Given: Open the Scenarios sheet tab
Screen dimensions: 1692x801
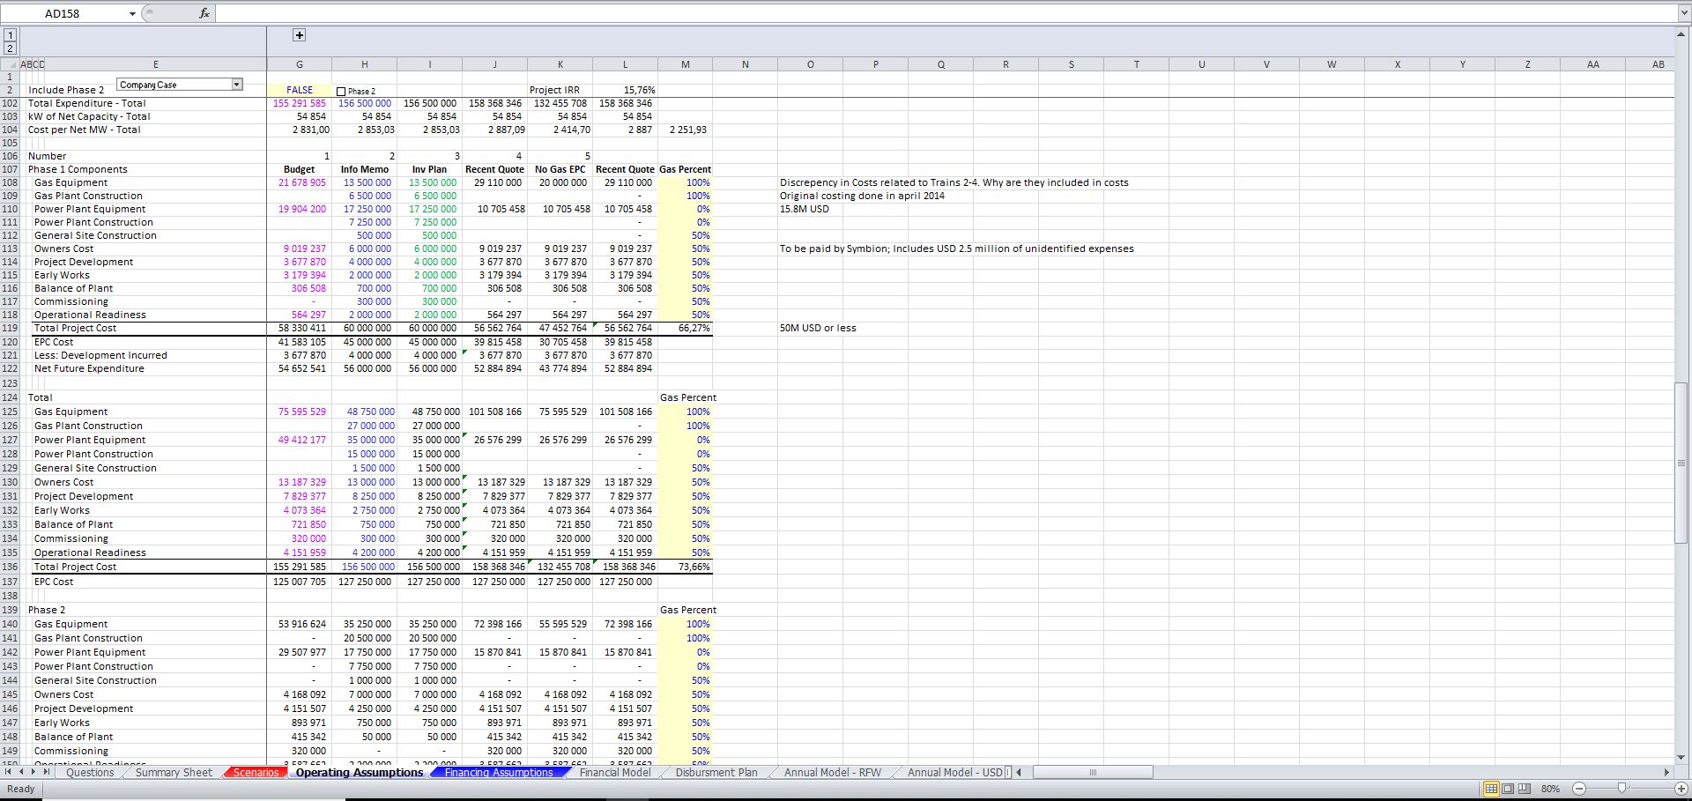Looking at the screenshot, I should [x=254, y=773].
